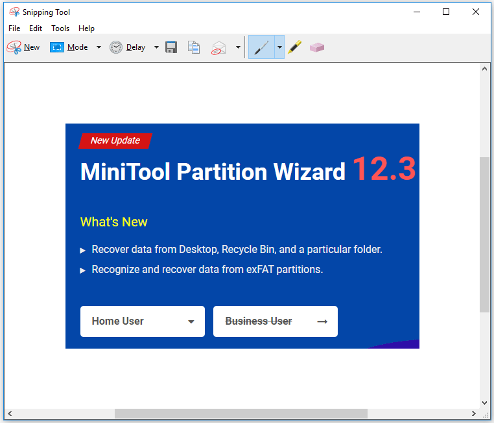Open the Help menu
The height and width of the screenshot is (423, 494).
click(x=86, y=28)
